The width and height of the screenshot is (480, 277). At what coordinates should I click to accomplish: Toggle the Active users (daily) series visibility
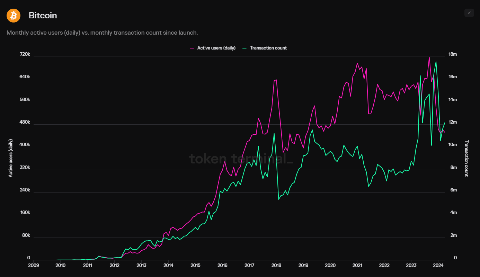[x=213, y=48]
